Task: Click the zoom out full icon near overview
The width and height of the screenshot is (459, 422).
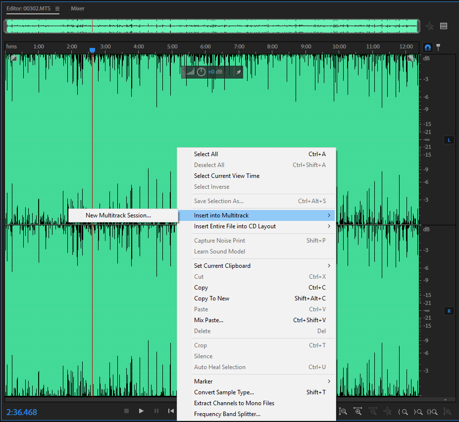Action: click(429, 26)
